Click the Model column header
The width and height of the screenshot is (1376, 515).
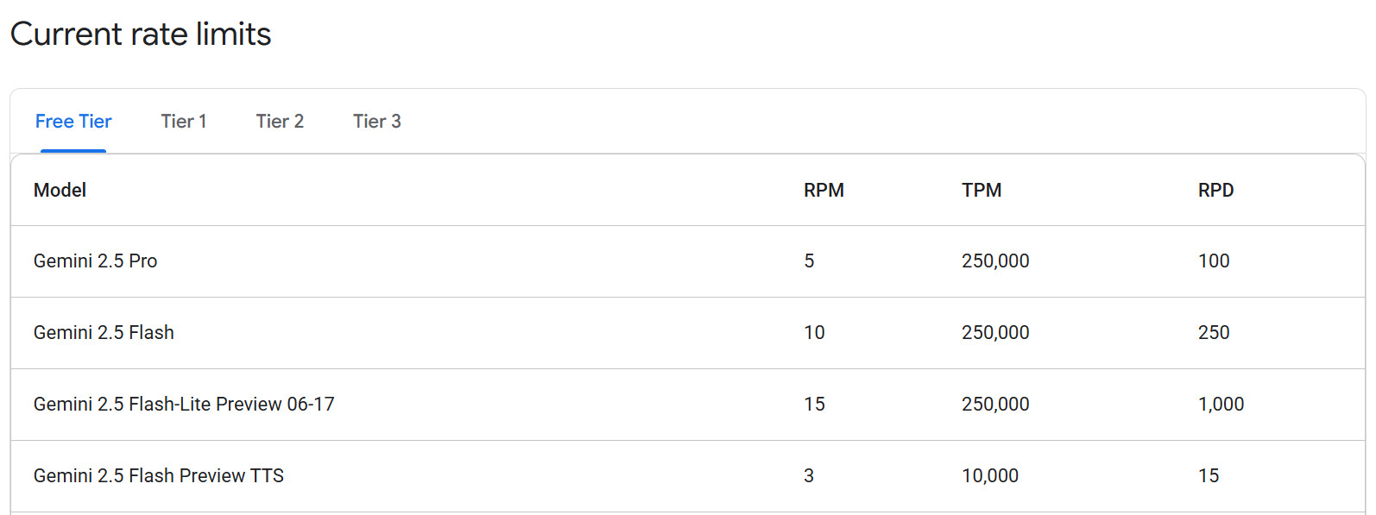click(x=60, y=191)
